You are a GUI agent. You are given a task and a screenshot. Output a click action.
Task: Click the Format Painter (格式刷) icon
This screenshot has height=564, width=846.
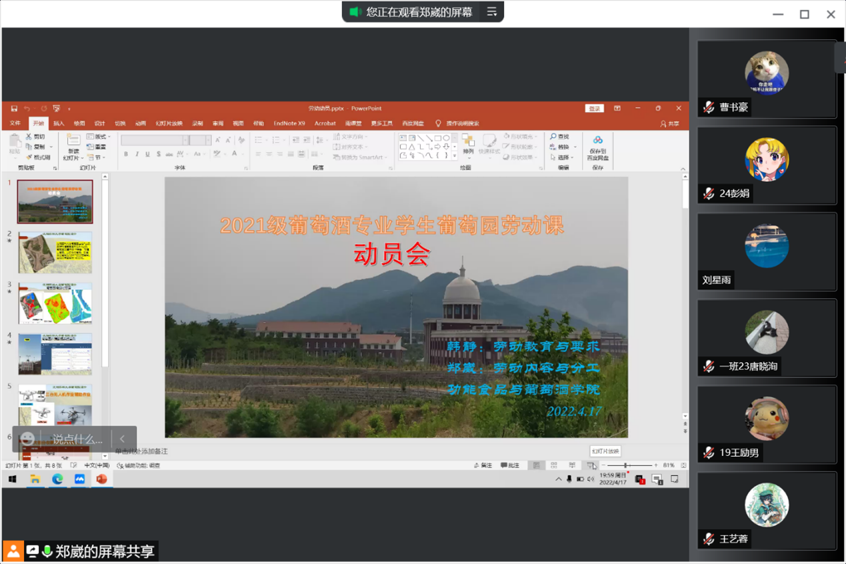[29, 157]
